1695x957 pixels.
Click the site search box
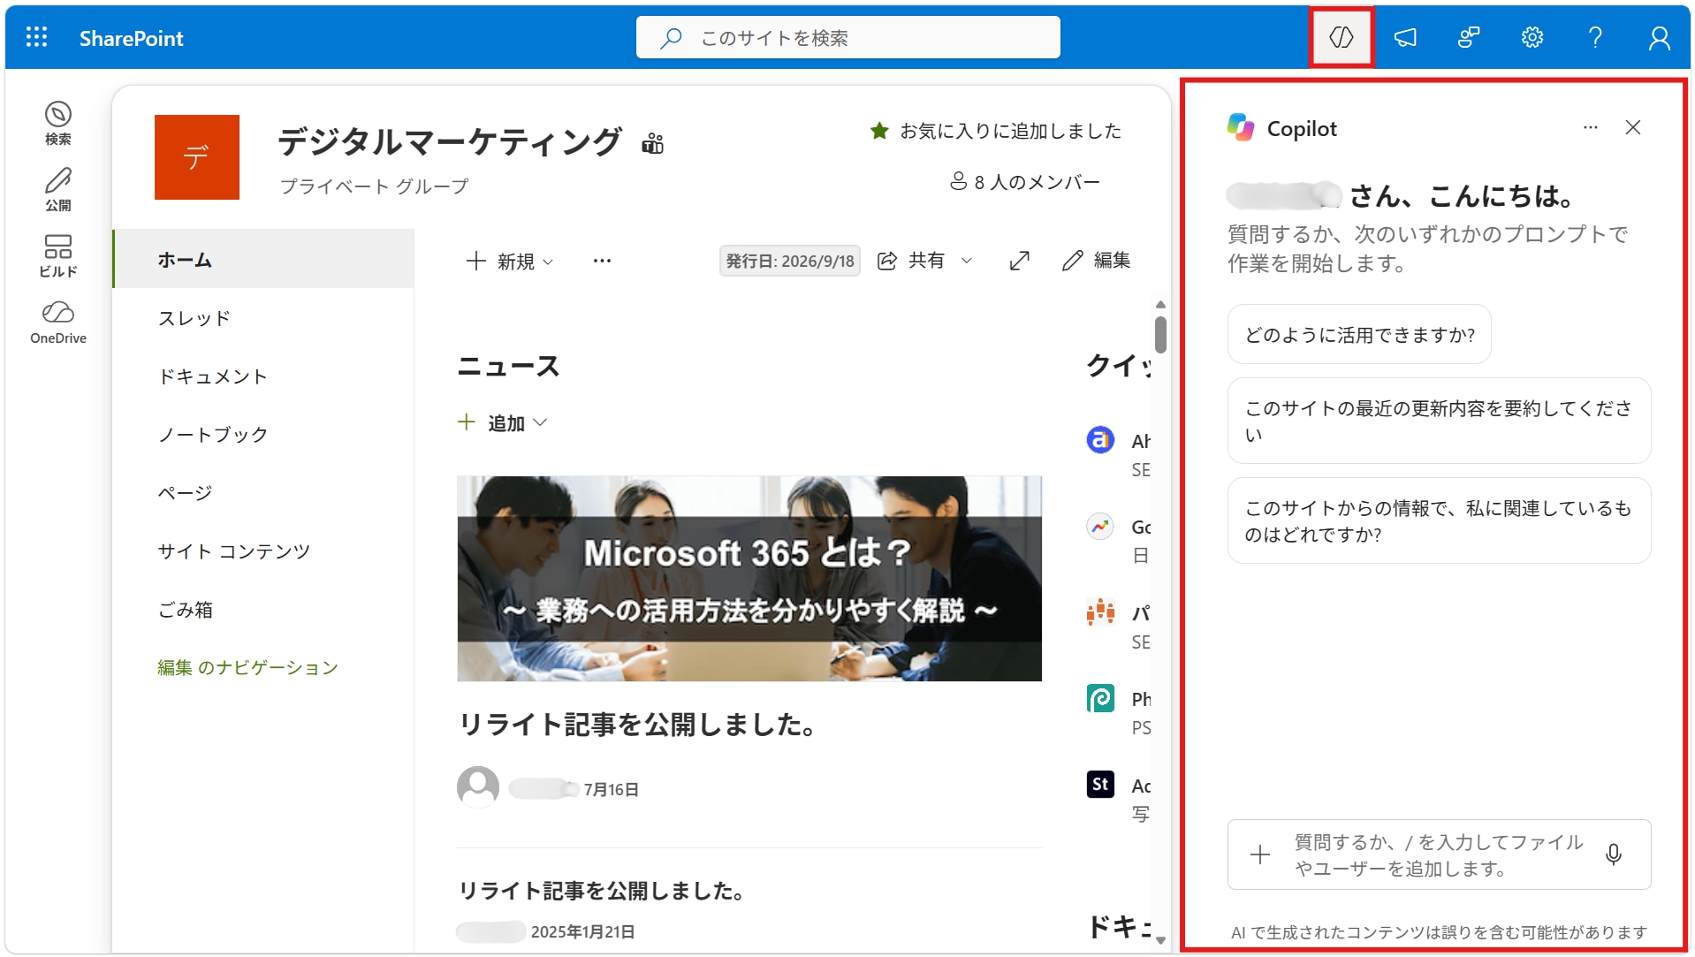click(x=847, y=37)
